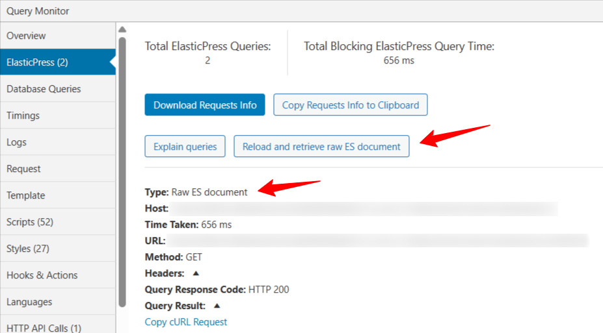
Task: Click the Copy cURL Request link
Action: (x=185, y=322)
